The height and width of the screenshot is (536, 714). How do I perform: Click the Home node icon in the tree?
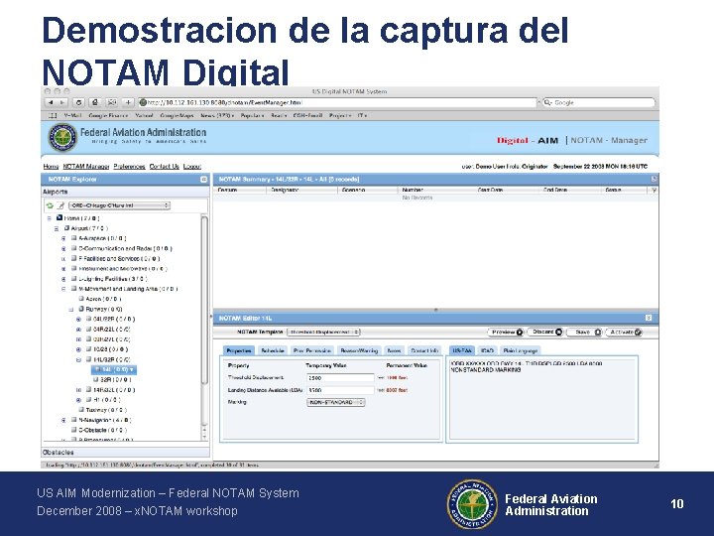click(59, 217)
